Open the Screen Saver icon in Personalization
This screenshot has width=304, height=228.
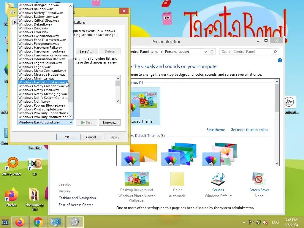coord(259,179)
